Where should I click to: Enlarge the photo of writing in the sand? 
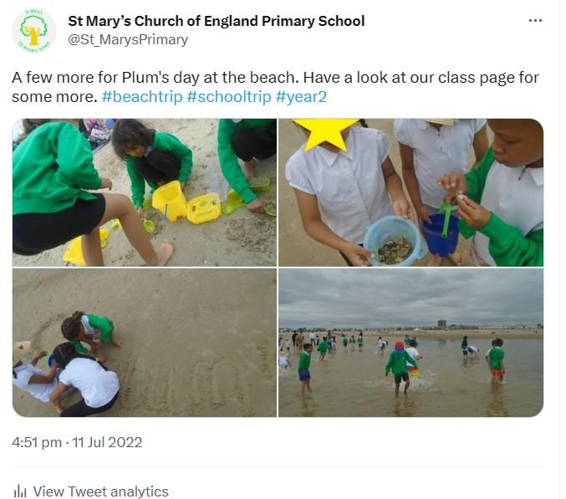(144, 343)
